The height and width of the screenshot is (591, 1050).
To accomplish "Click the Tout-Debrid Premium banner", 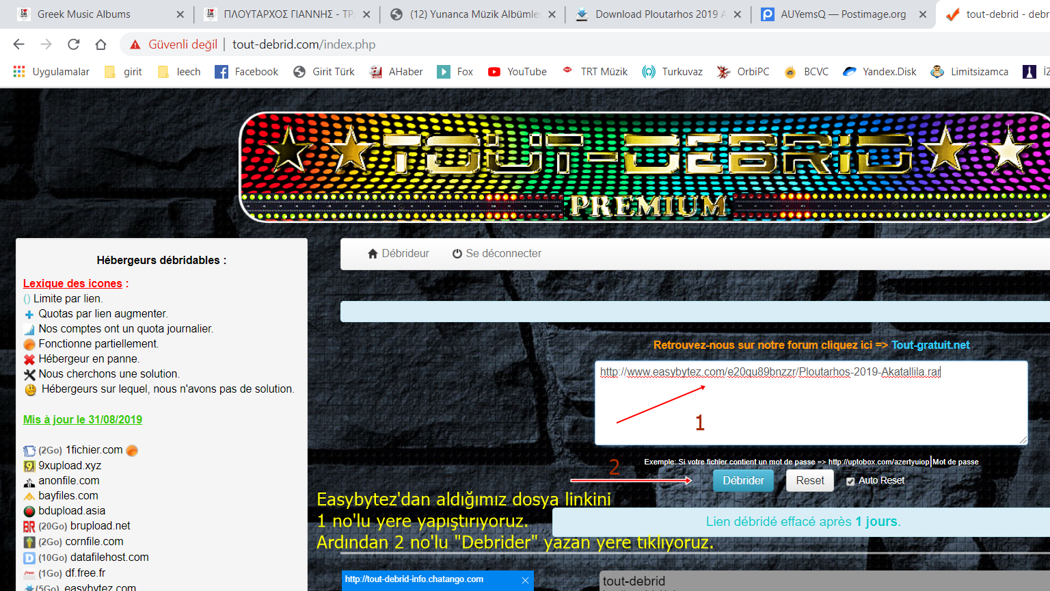I will (x=645, y=168).
